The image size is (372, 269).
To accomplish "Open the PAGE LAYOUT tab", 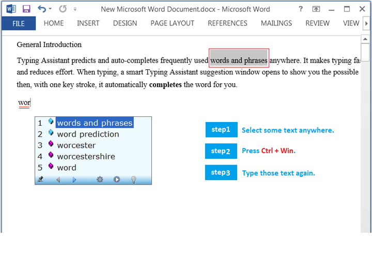I will 172,23.
